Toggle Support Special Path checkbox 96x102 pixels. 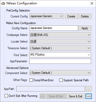(61, 80)
